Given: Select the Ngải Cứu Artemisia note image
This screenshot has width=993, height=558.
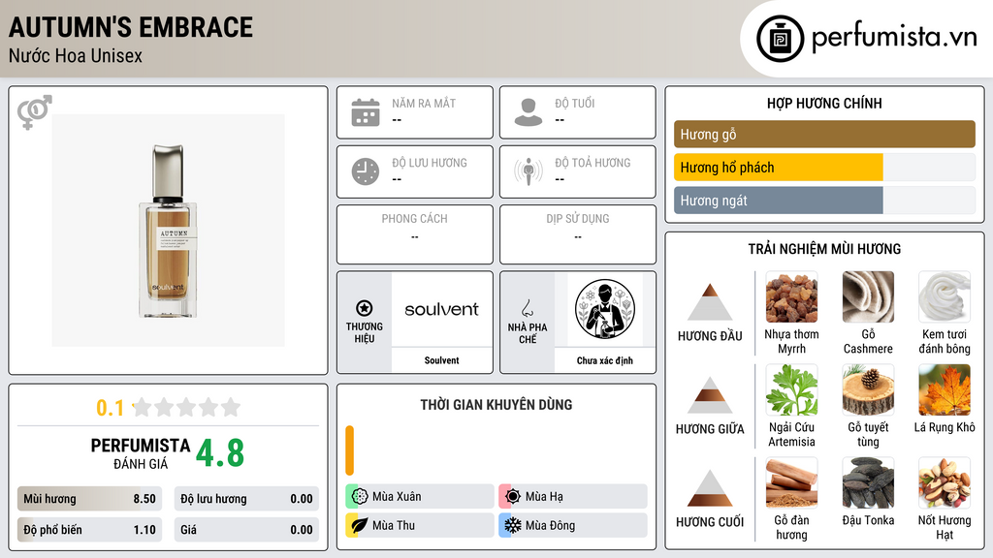Looking at the screenshot, I should point(791,390).
